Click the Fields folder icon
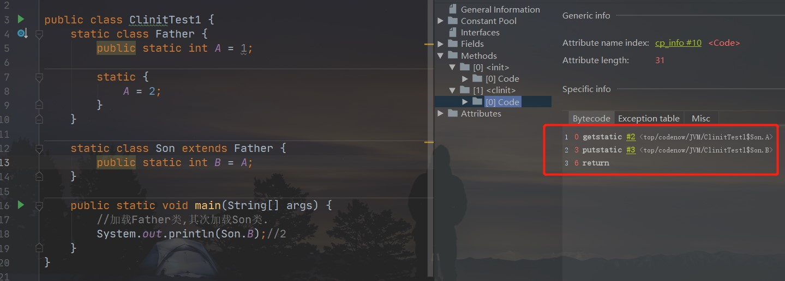 click(x=452, y=44)
